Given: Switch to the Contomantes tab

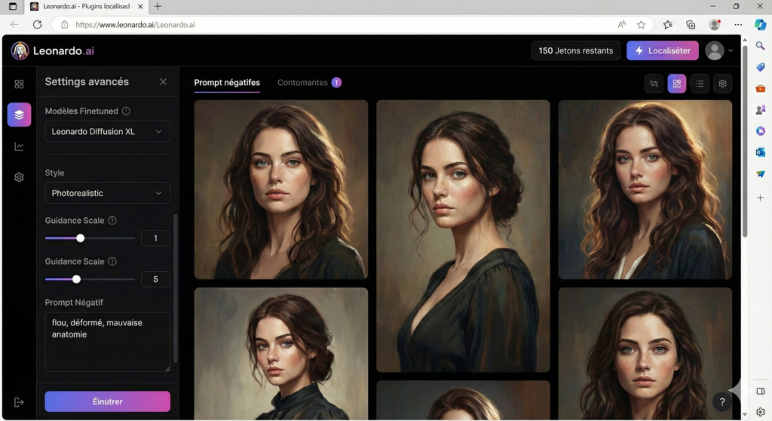Looking at the screenshot, I should pos(302,82).
